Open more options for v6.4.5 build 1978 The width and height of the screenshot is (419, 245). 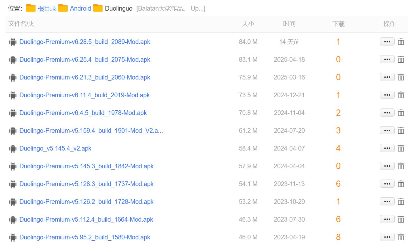[387, 113]
